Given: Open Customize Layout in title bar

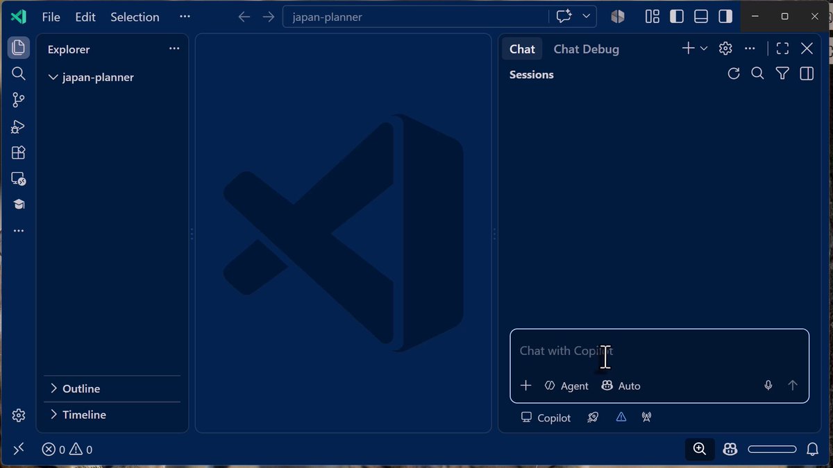Looking at the screenshot, I should point(653,17).
